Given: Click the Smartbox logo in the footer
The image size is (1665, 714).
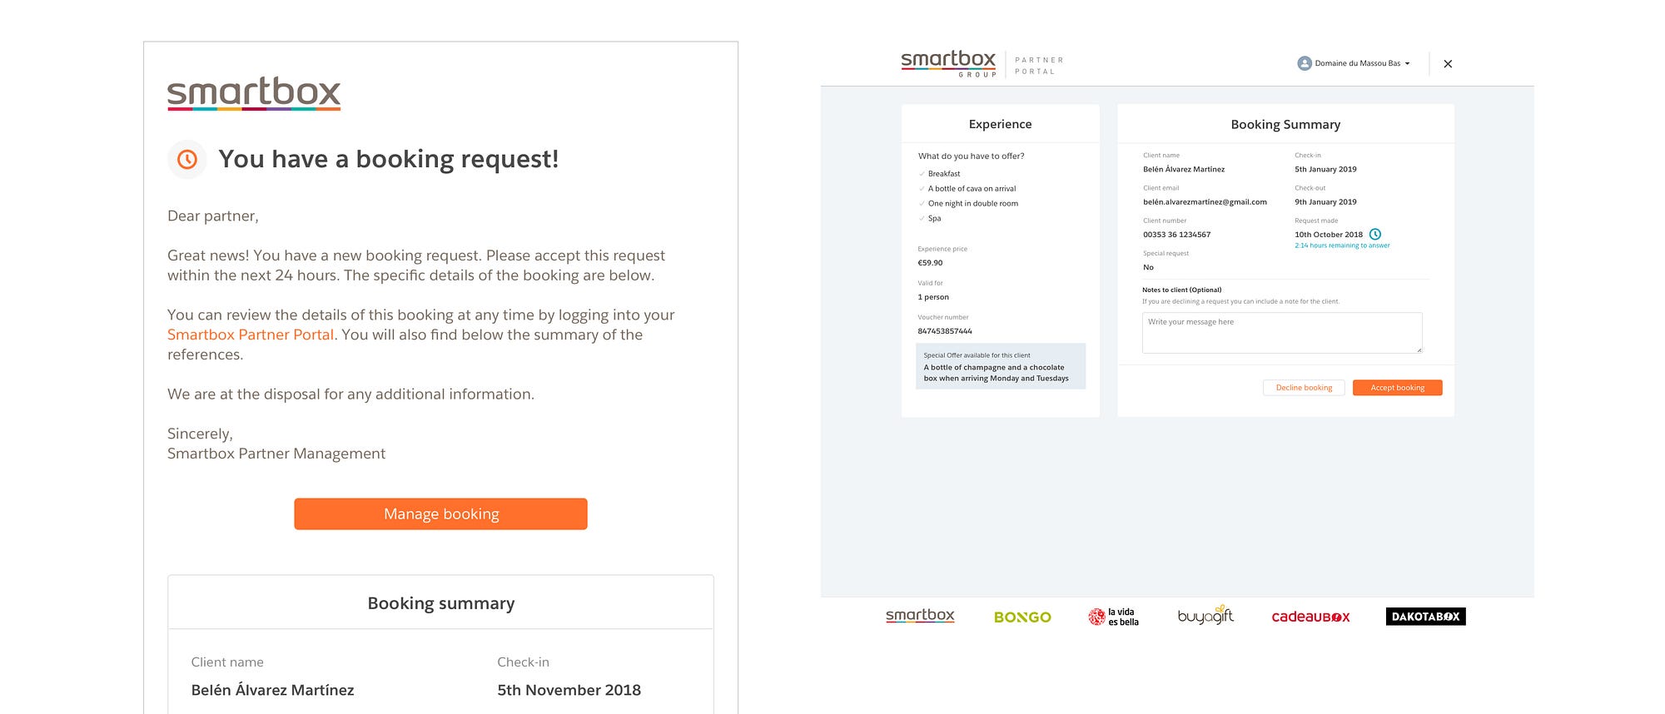Looking at the screenshot, I should [x=920, y=616].
